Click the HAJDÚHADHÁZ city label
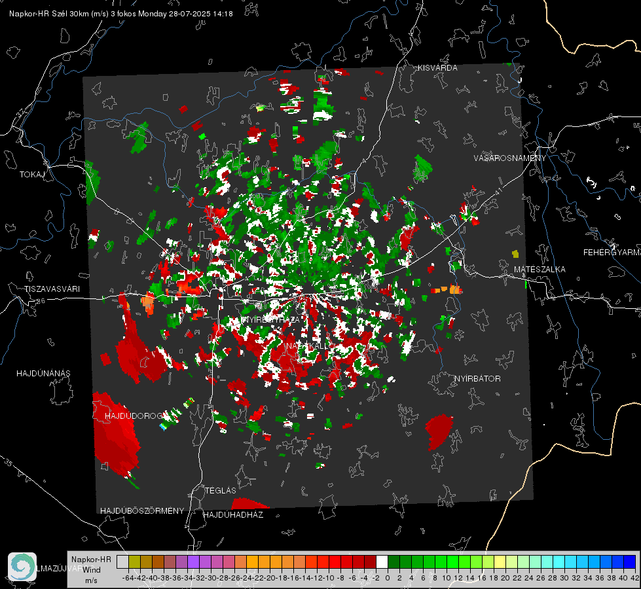 [234, 514]
